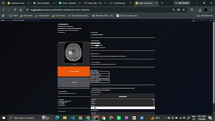Click the zoom magnifier icon in address bar

(174, 10)
